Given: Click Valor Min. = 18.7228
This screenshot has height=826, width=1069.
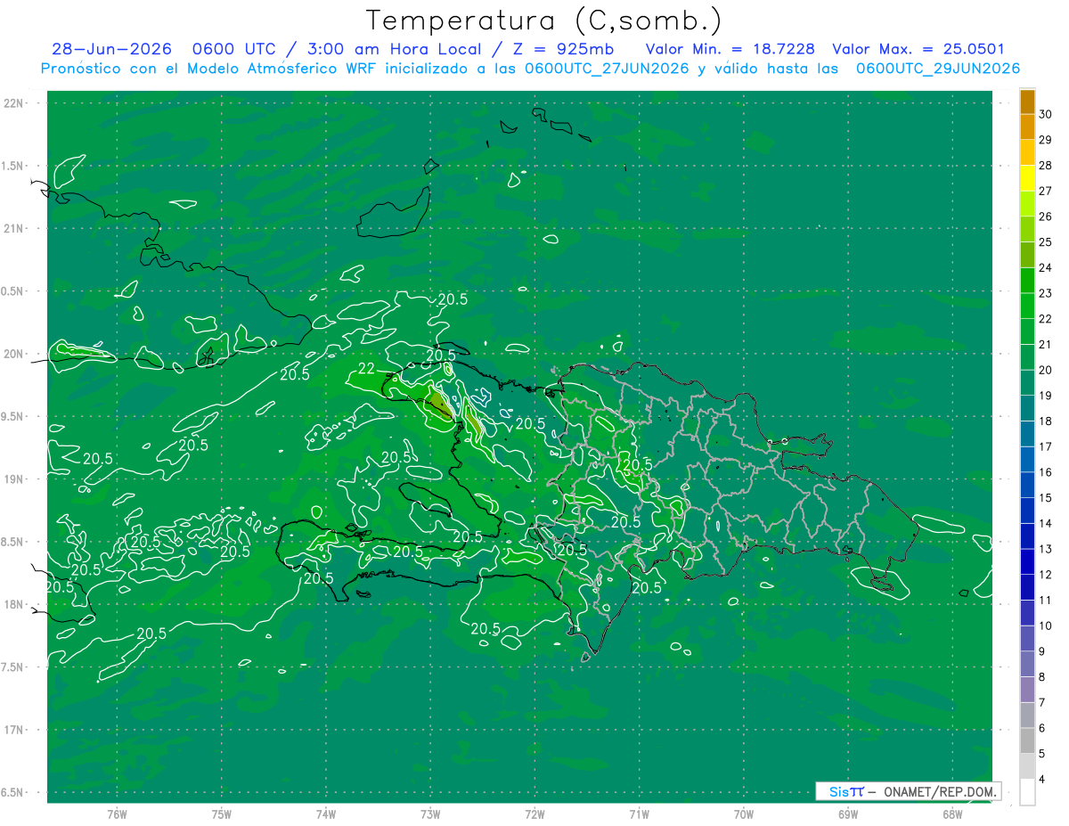Looking at the screenshot, I should 730,50.
